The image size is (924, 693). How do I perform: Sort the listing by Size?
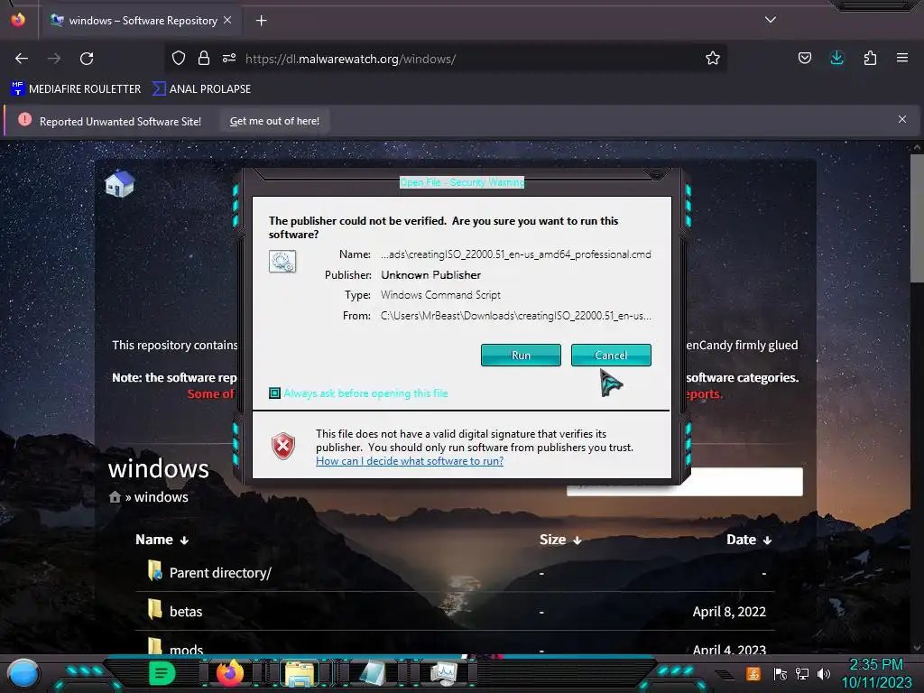[560, 540]
